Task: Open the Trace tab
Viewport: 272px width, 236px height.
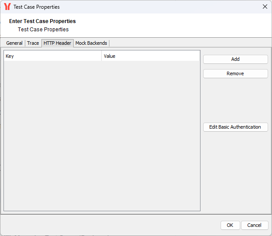Action: 33,43
